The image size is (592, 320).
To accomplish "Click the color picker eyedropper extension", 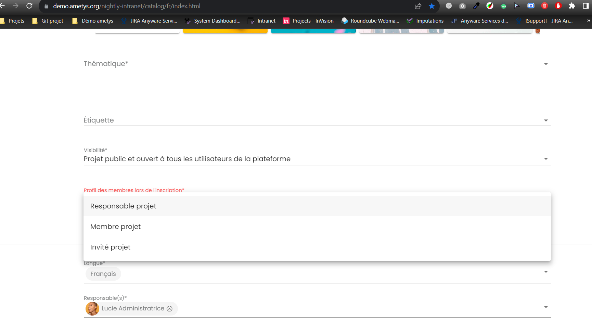I will tap(476, 6).
